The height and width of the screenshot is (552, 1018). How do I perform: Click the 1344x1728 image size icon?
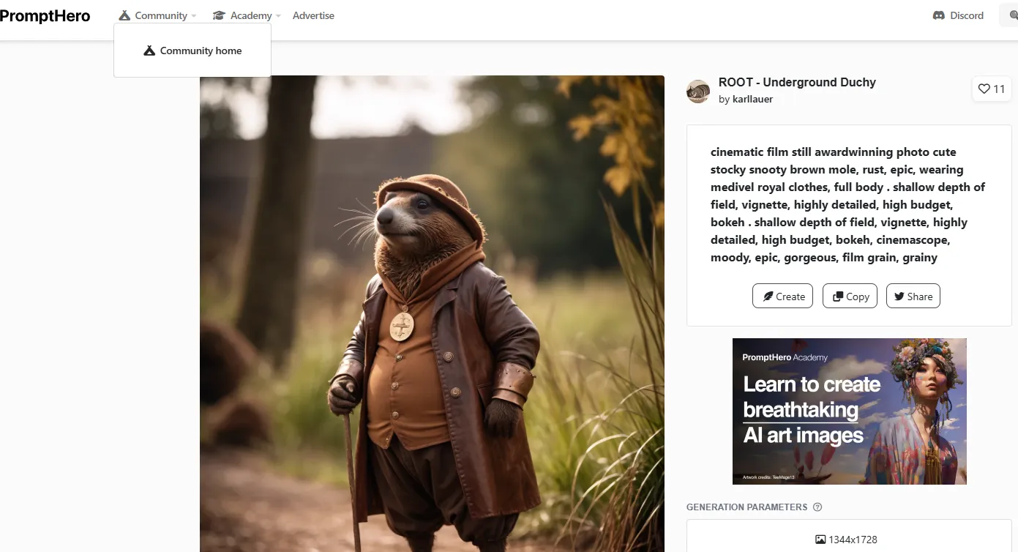(820, 540)
